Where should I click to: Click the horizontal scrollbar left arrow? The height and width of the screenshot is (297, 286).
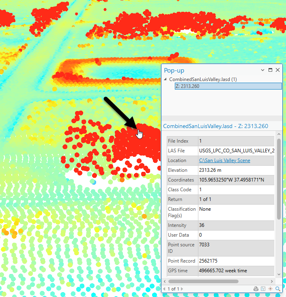pos(165,281)
